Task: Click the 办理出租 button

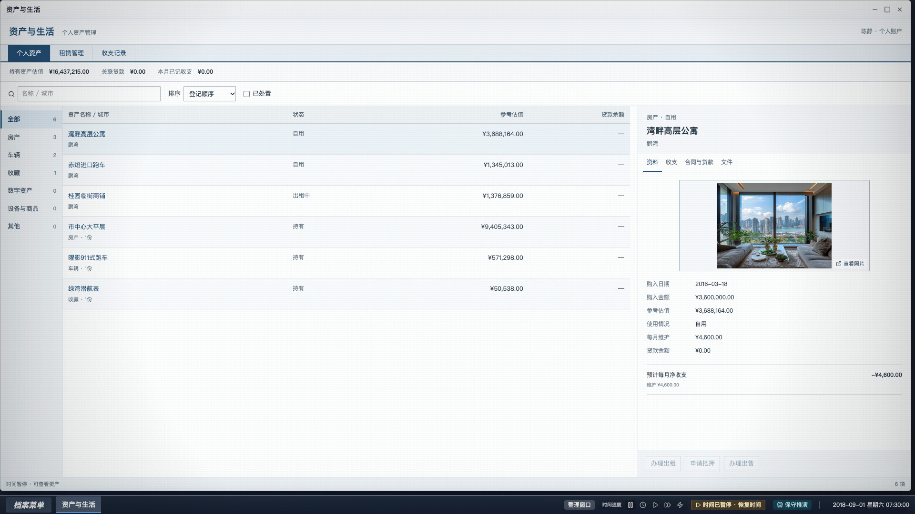Action: click(x=663, y=464)
